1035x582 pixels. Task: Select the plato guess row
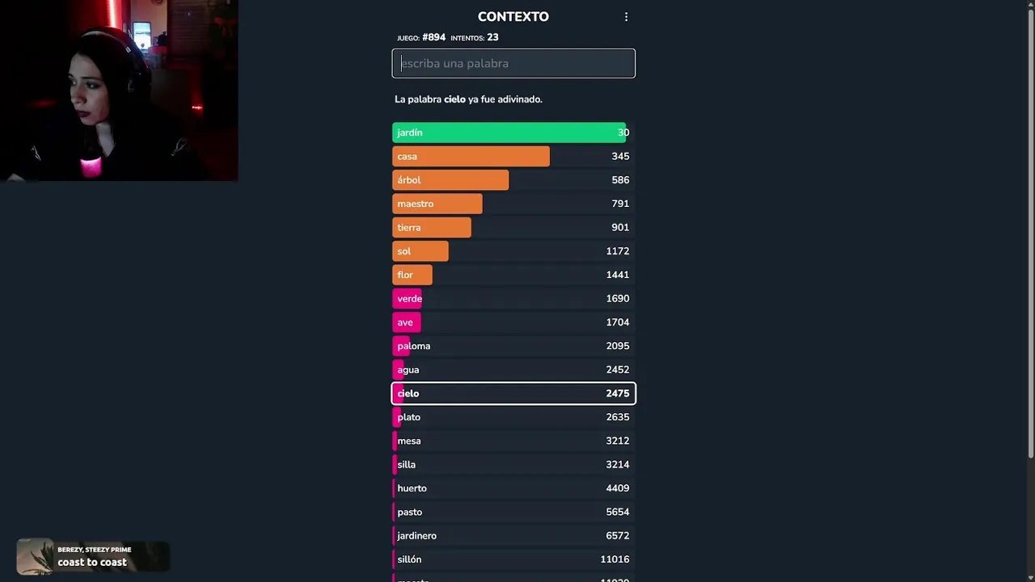click(513, 417)
